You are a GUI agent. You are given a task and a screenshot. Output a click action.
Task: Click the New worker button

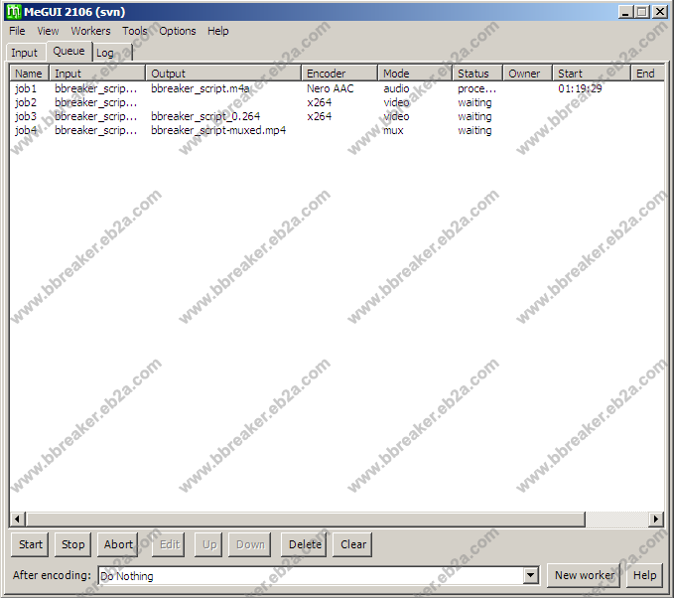585,575
